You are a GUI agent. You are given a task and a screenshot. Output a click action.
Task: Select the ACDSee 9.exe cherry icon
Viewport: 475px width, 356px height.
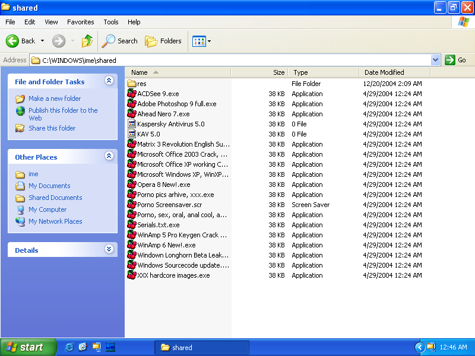(x=131, y=94)
